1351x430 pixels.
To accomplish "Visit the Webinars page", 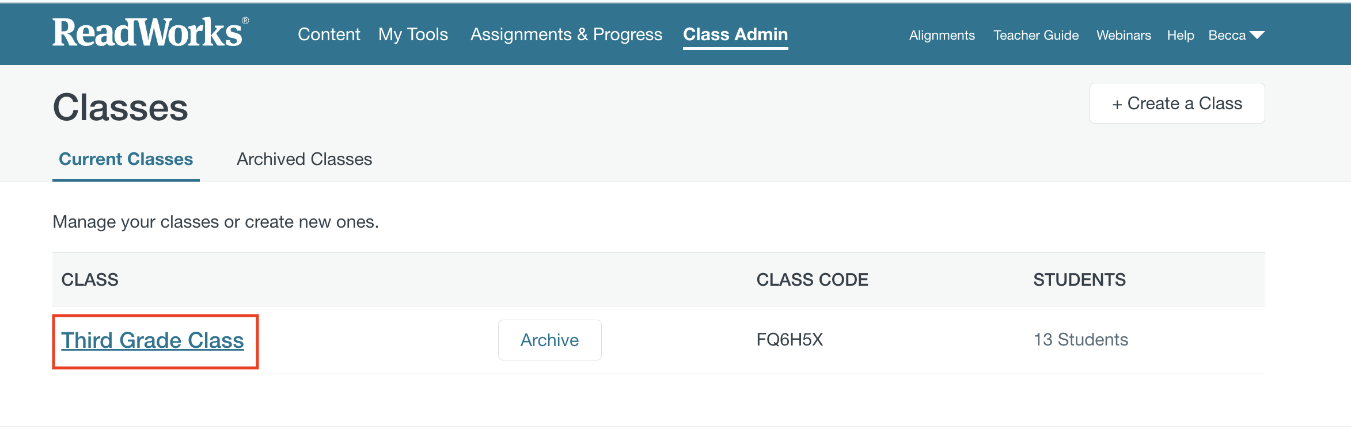I will point(1124,35).
